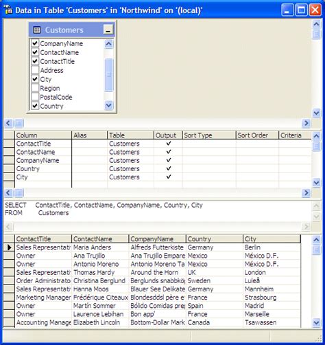Click the Customers table grid icon
The width and height of the screenshot is (325, 345).
pyautogui.click(x=36, y=30)
